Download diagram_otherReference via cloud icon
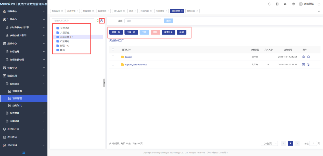This screenshot has height=156, width=323. [308, 65]
